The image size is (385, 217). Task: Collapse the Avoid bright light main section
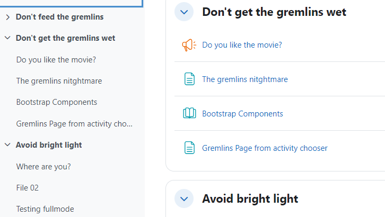pos(184,198)
